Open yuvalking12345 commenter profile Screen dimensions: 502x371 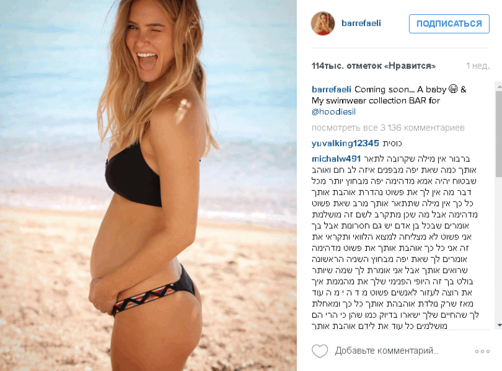pos(345,143)
